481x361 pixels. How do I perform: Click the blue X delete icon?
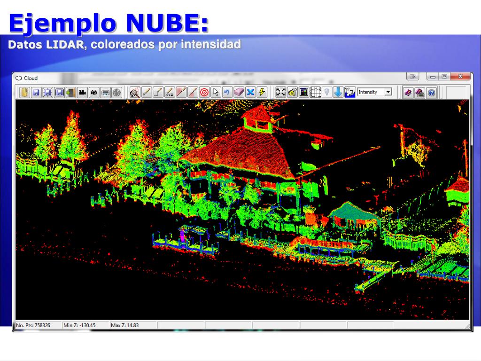250,92
